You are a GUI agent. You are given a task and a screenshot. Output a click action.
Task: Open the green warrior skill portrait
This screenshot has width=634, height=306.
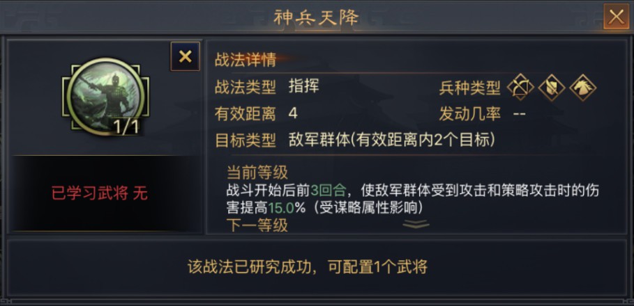(x=105, y=96)
